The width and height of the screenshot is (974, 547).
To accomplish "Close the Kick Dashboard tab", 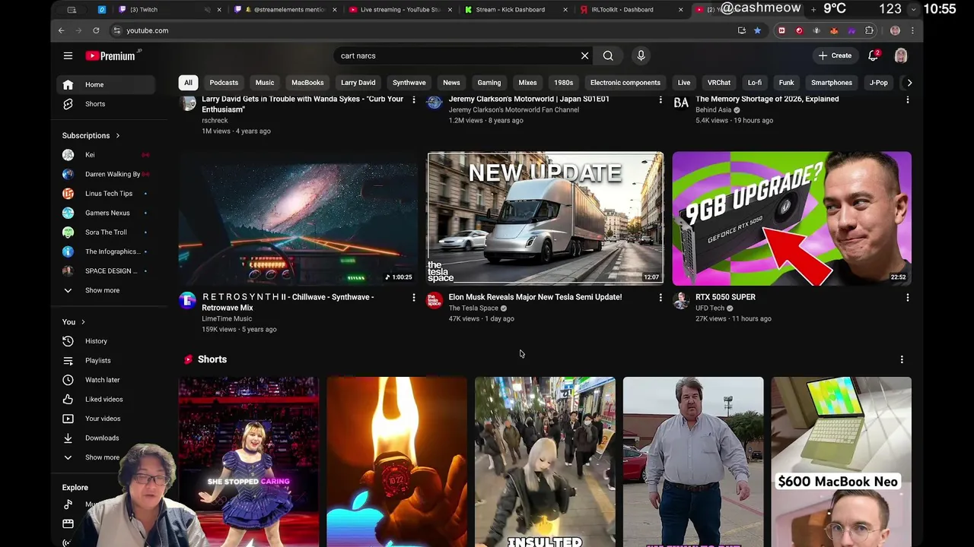I will click(565, 10).
